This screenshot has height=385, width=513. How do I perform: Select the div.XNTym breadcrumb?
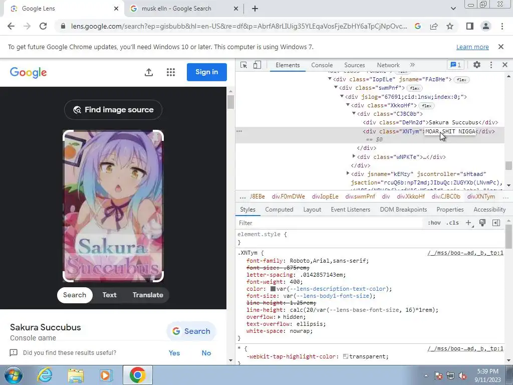(481, 197)
